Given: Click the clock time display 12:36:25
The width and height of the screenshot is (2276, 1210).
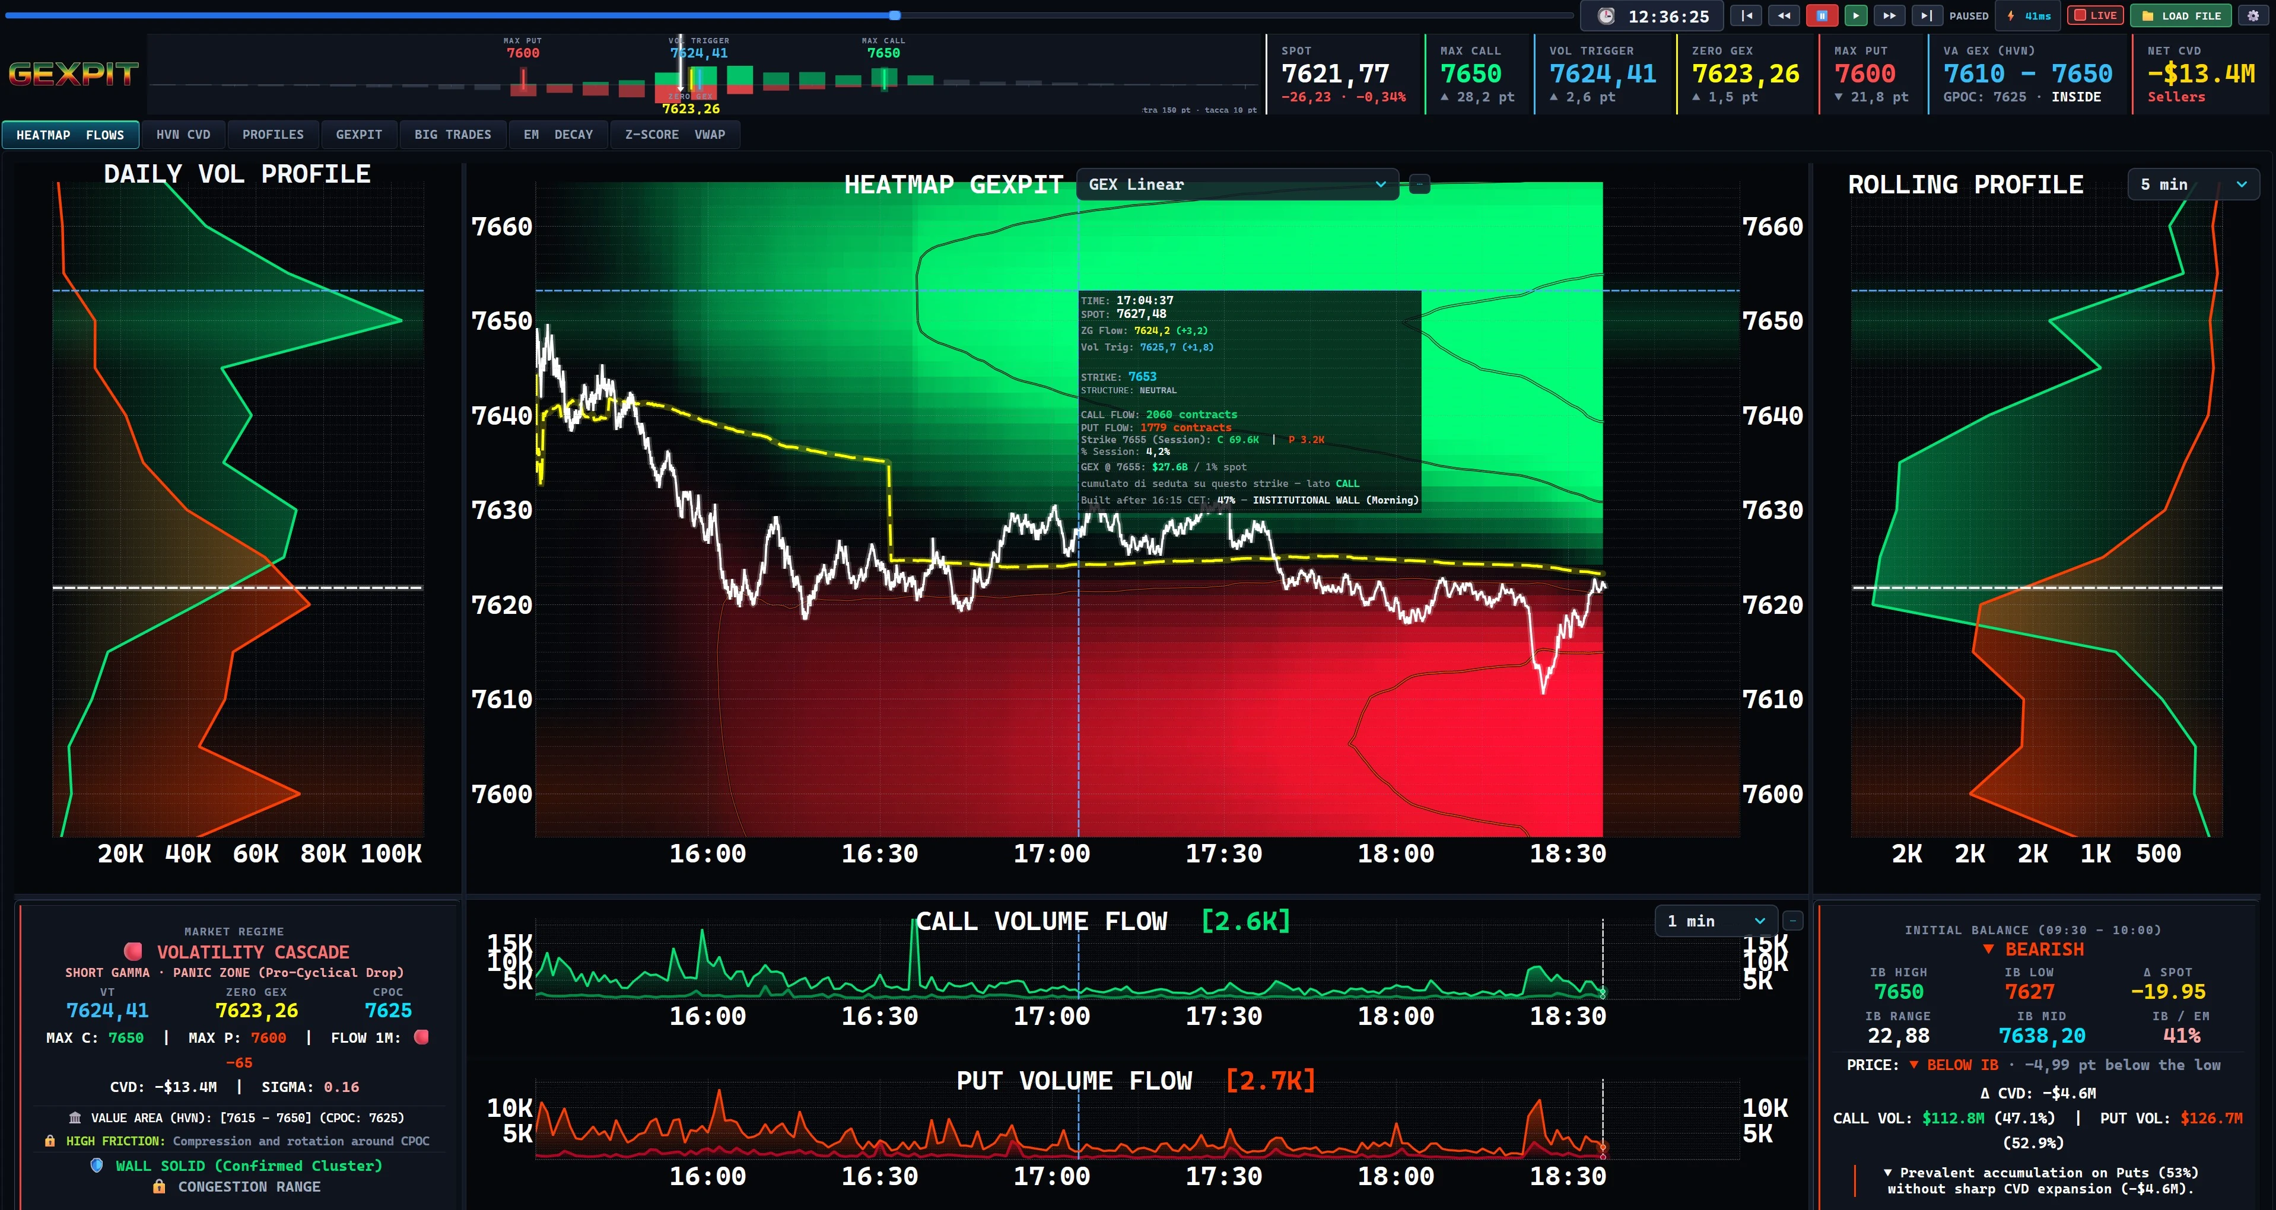Looking at the screenshot, I should click(x=1651, y=16).
